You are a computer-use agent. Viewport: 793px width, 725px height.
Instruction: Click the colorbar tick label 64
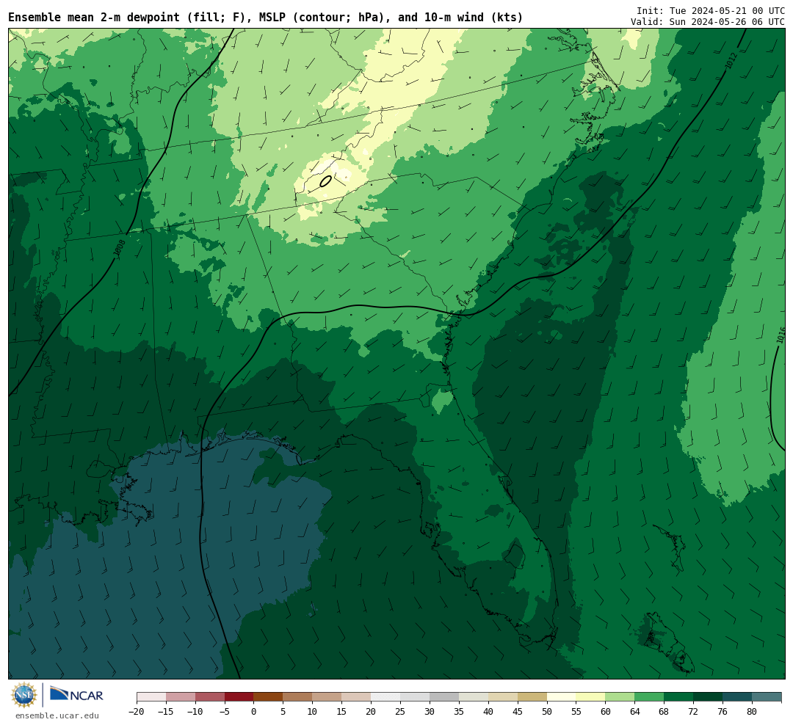click(634, 712)
